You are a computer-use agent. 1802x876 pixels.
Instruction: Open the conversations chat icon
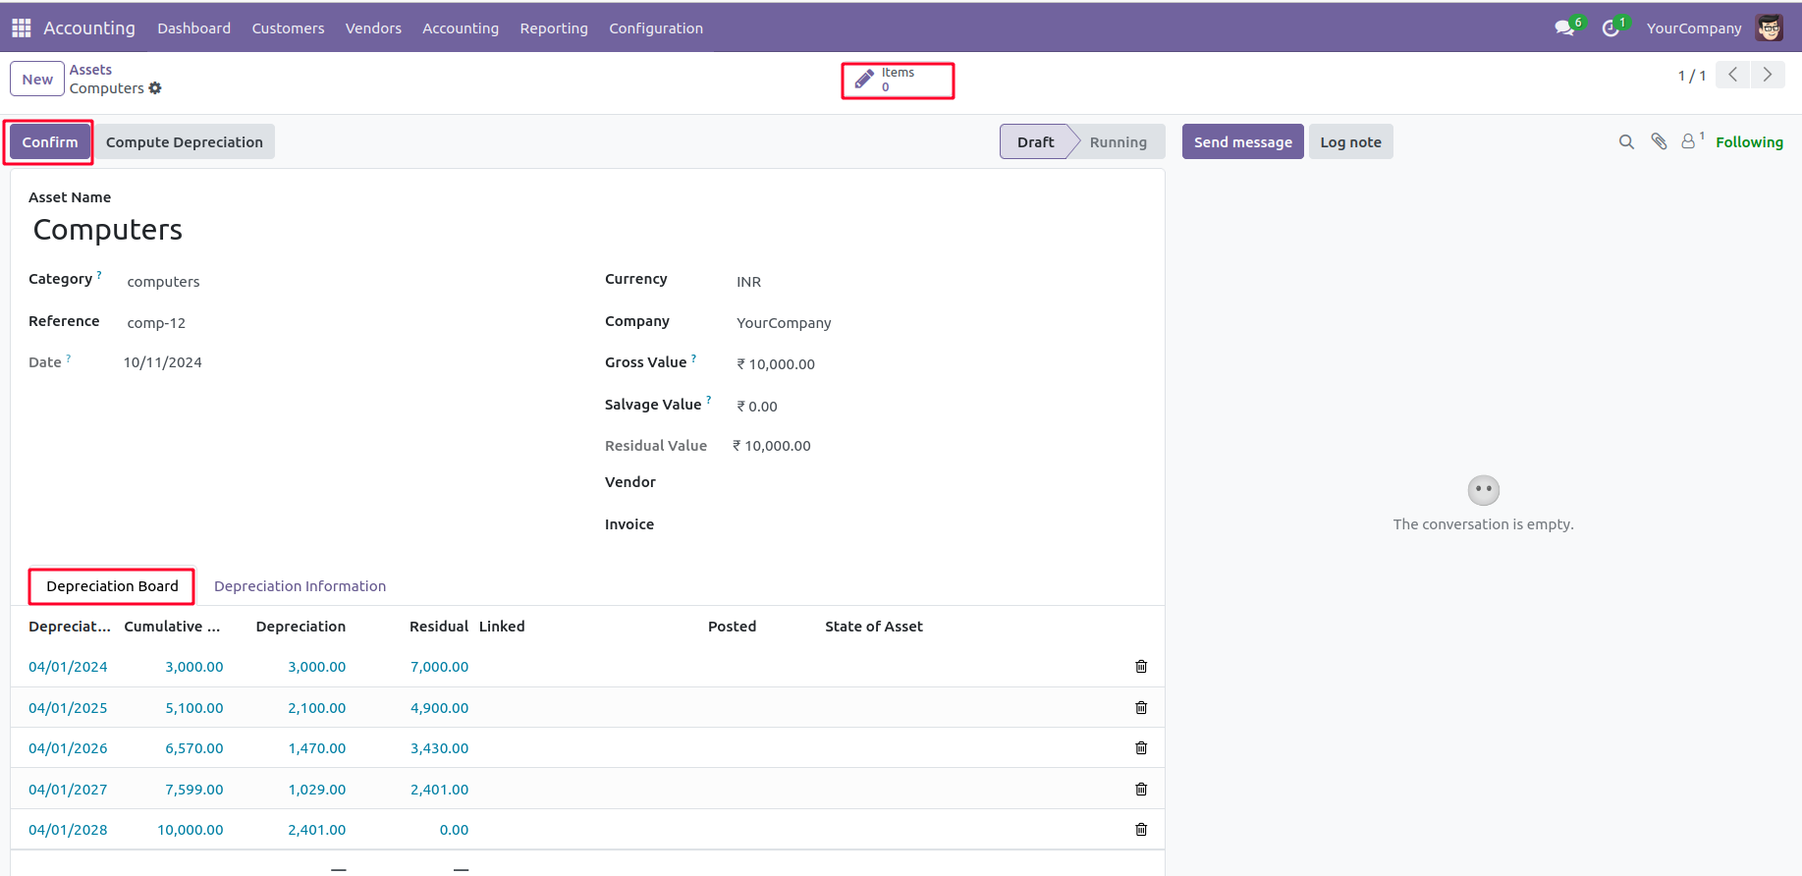tap(1563, 28)
